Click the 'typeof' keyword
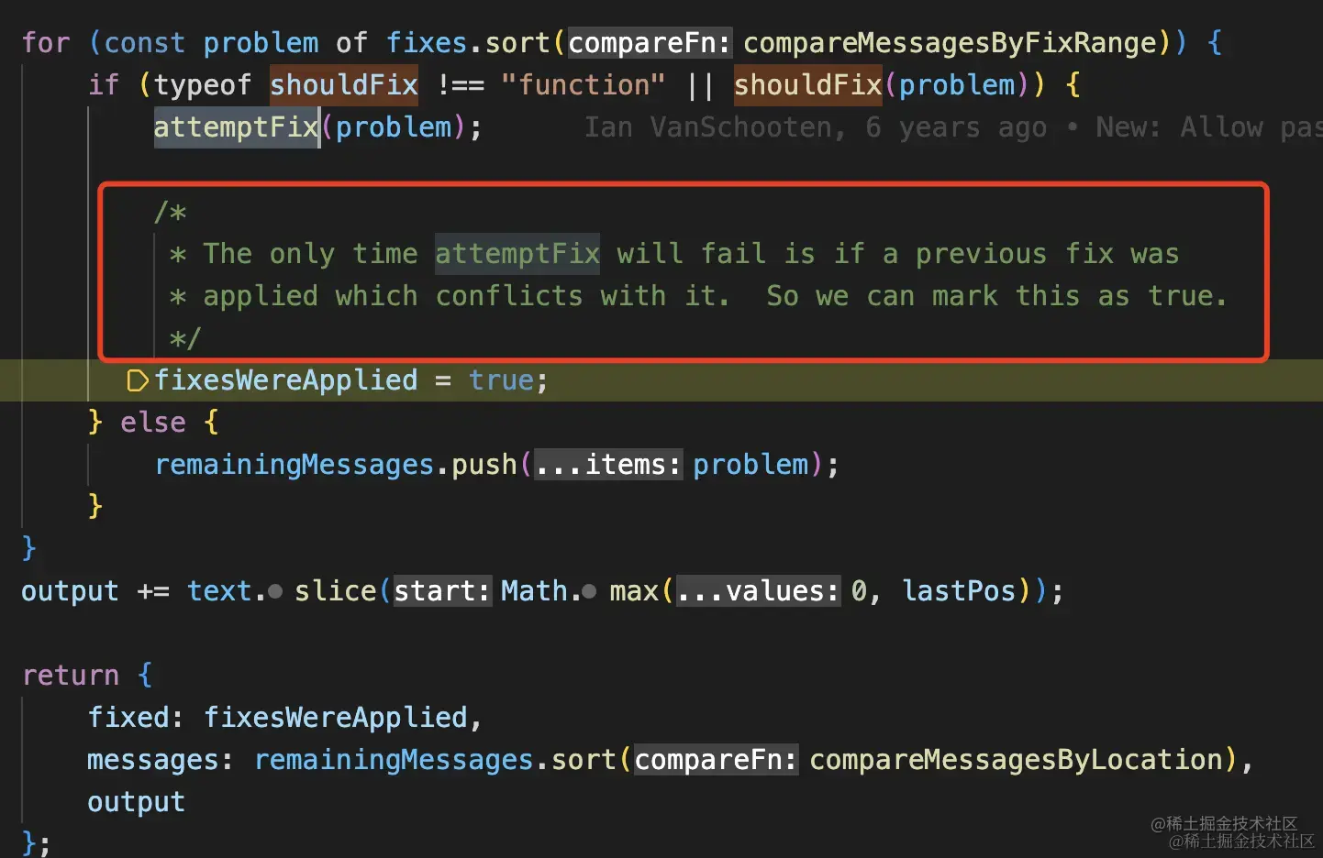 [x=202, y=85]
